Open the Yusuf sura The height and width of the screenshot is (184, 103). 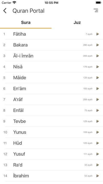point(51,154)
